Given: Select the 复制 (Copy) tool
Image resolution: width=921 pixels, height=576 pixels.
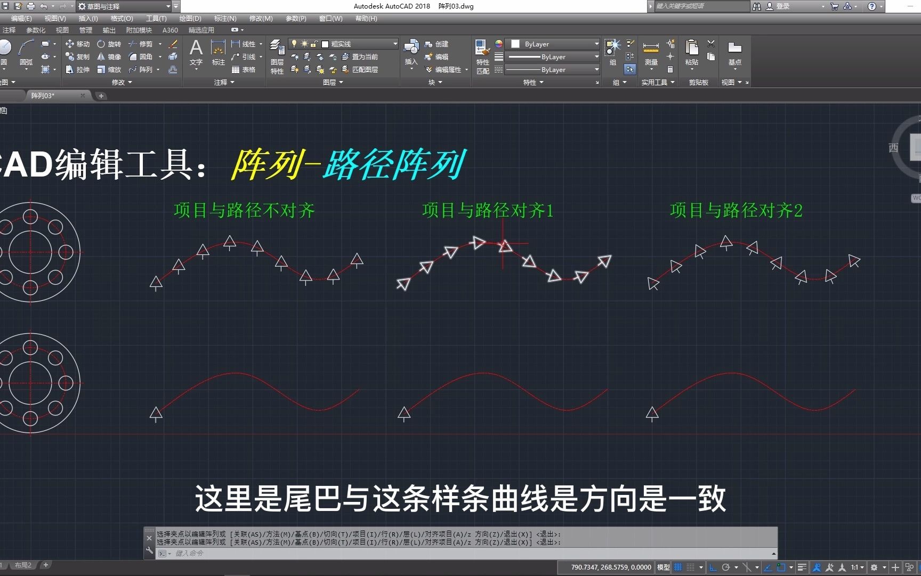Looking at the screenshot, I should (x=82, y=57).
